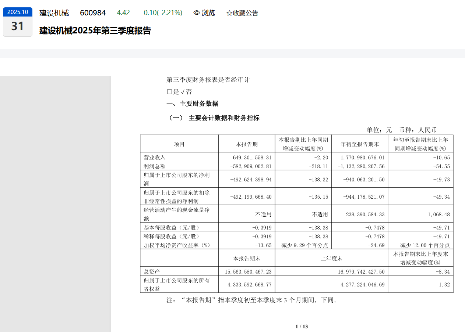Click the stock code 600984

point(93,13)
